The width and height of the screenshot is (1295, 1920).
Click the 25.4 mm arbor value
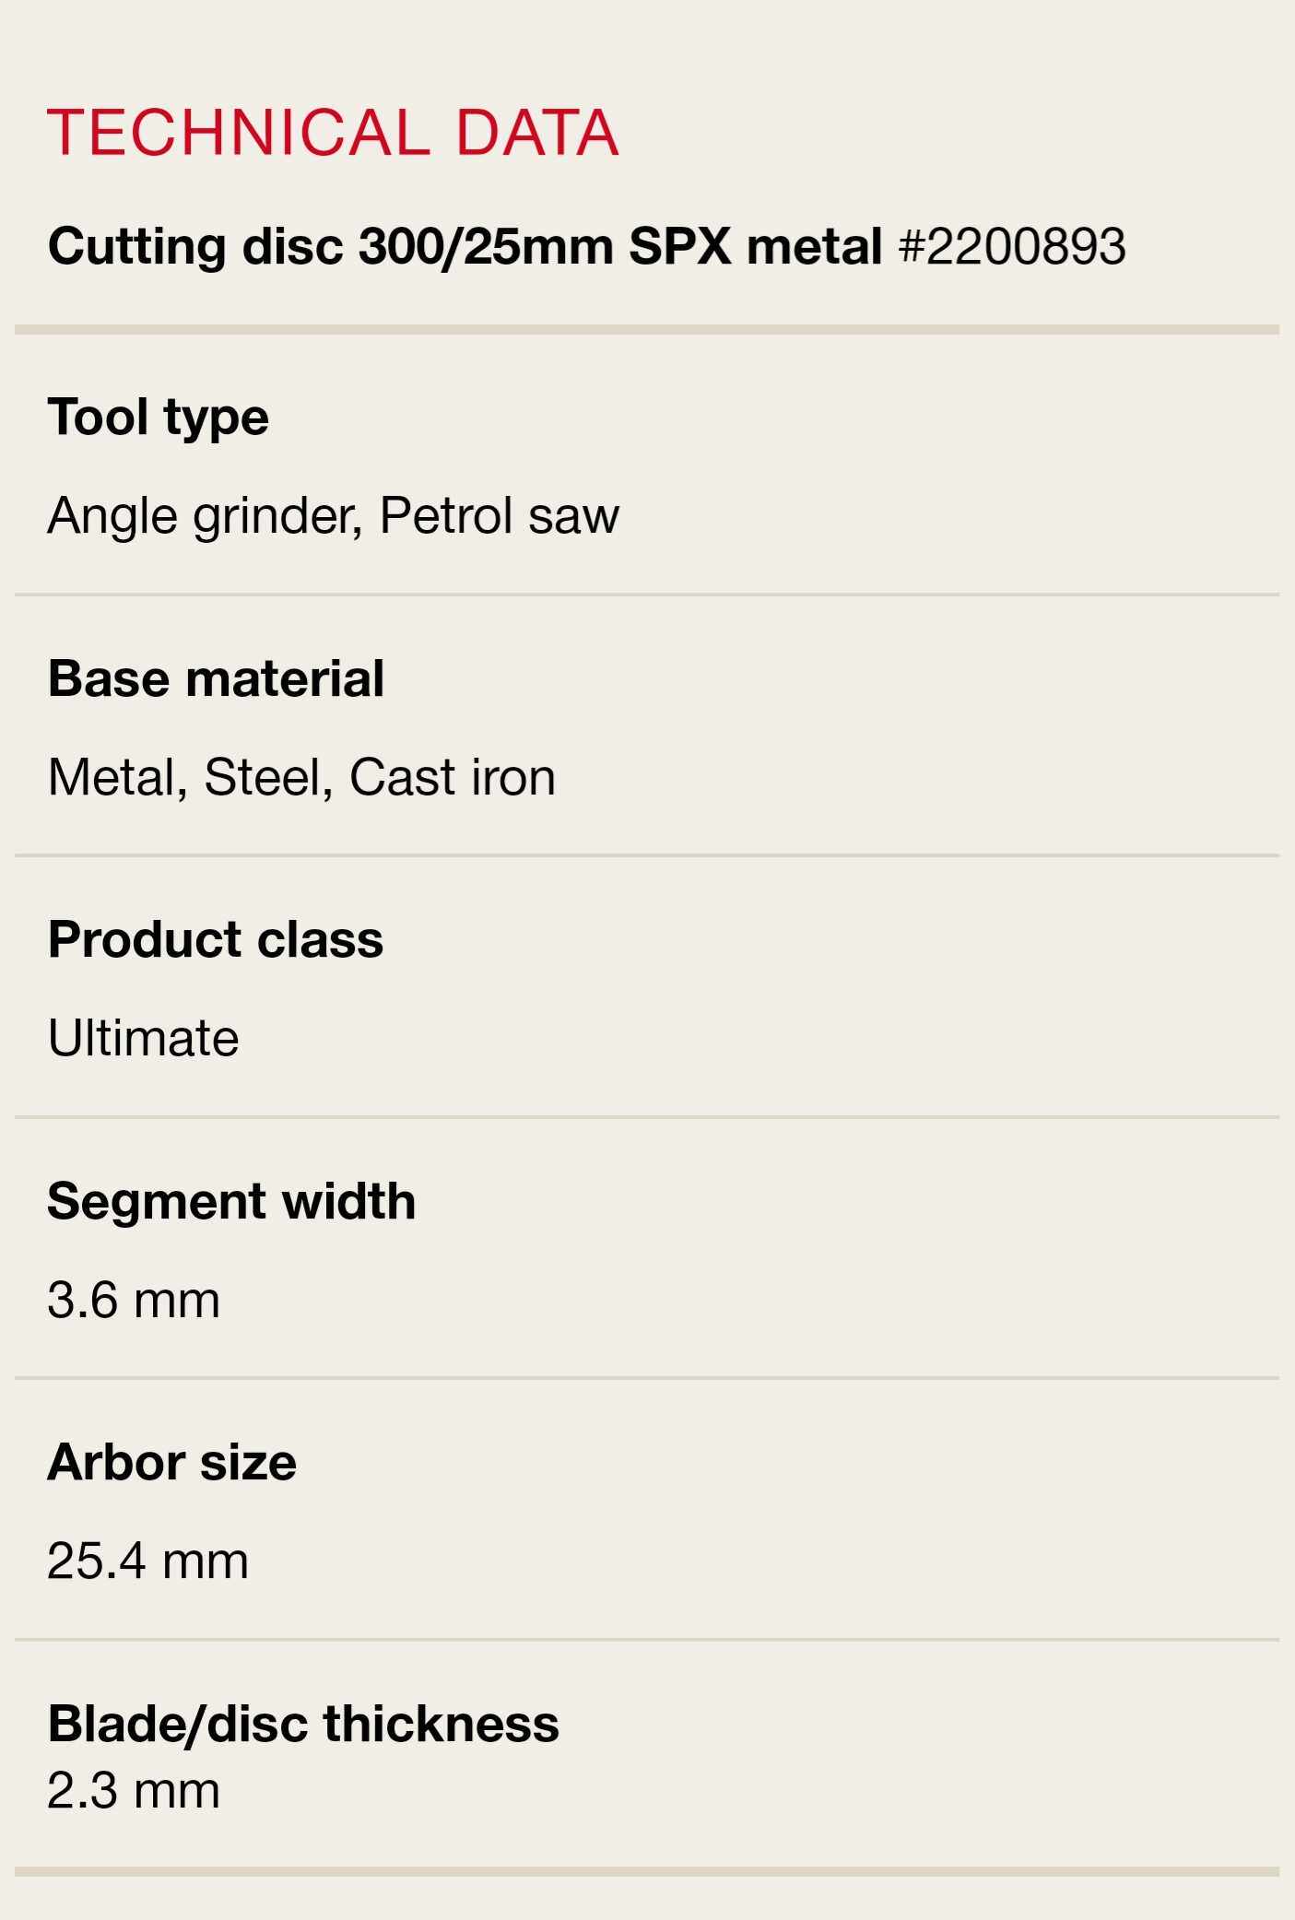tap(147, 1561)
